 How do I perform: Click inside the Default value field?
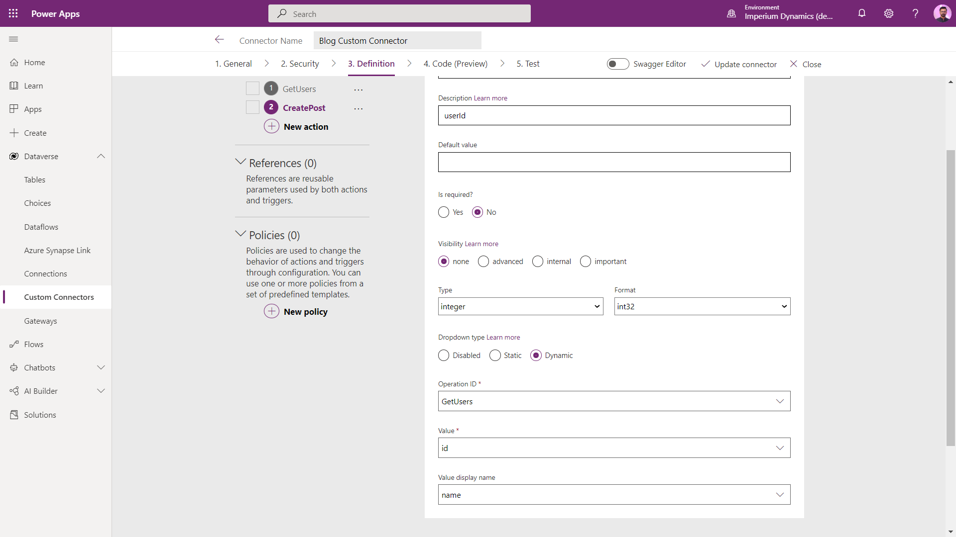pyautogui.click(x=614, y=162)
